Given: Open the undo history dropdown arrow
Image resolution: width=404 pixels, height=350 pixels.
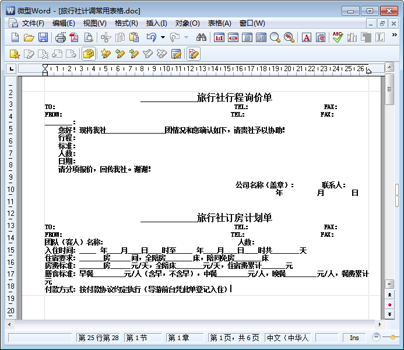Looking at the screenshot, I should point(163,38).
